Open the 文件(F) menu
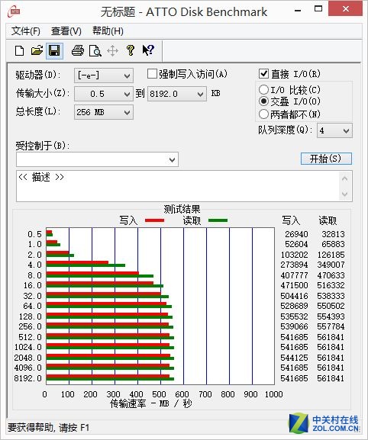Viewport: 368px width, 440px height. click(x=25, y=31)
